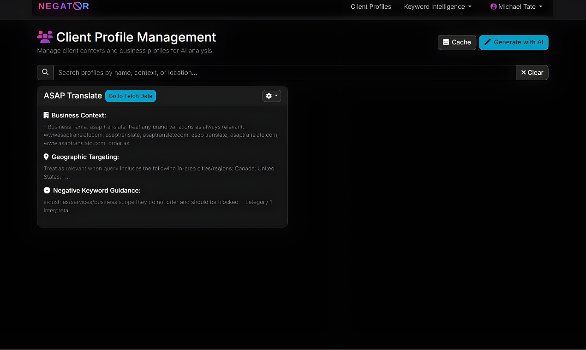The image size is (586, 350).
Task: Click the magnifying glass search icon
Action: 45,72
